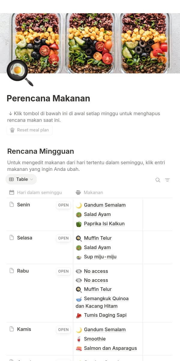Click the page icon beside Kamis
The image size is (180, 361).
(12, 329)
